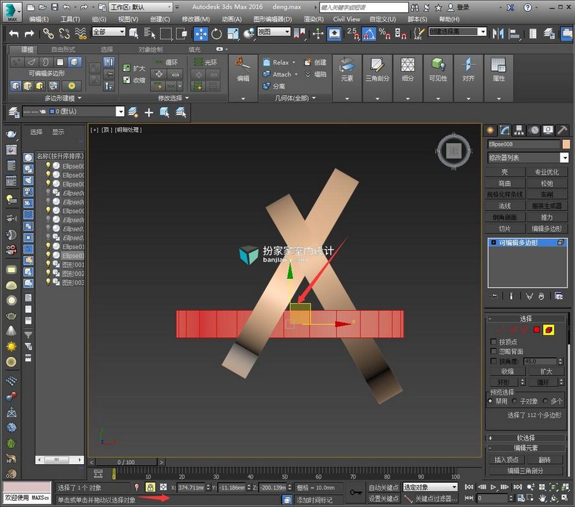Screen dimensions: 575x507
Task: Select the Disabled (禁用) preview radio button
Action: tap(490, 401)
